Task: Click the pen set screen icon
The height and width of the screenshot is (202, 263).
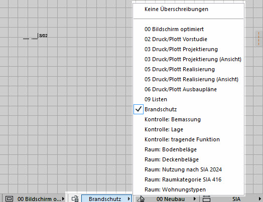Action: [x=9, y=199]
